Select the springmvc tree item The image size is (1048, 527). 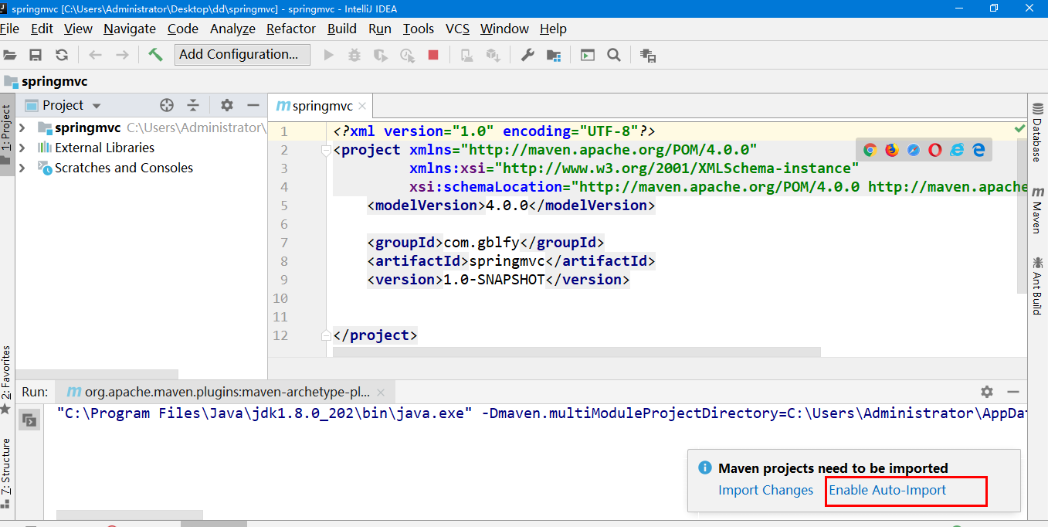[88, 127]
